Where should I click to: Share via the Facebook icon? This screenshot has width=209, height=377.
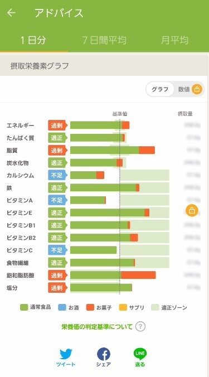click(x=104, y=354)
